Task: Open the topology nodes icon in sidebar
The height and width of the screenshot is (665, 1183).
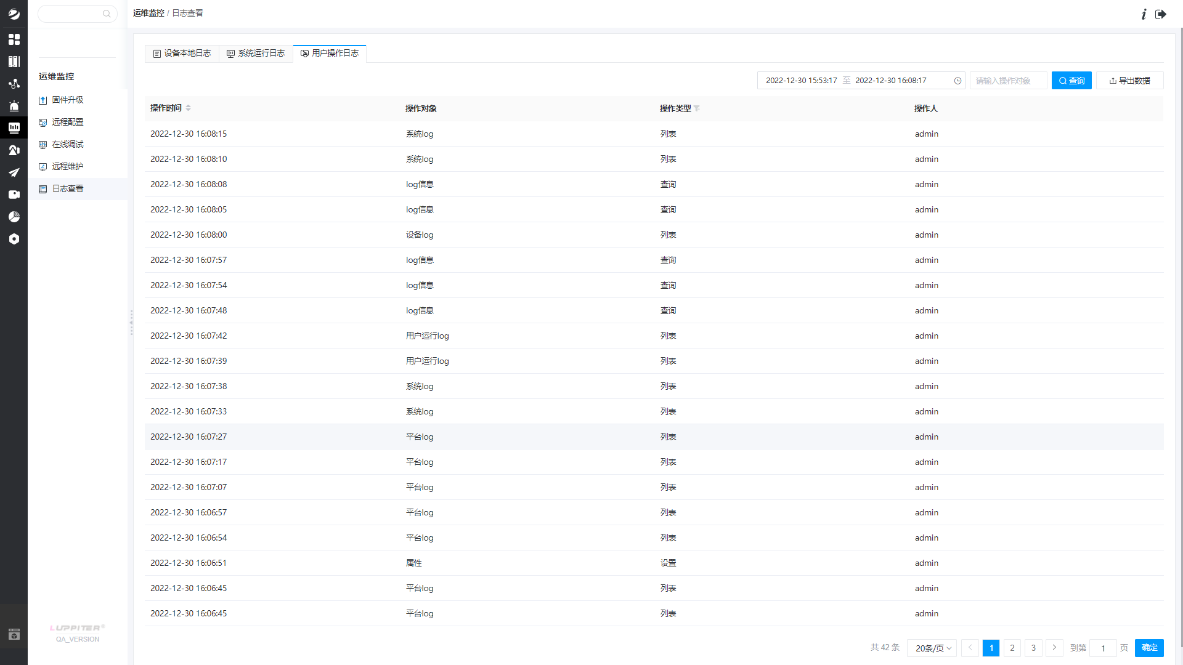Action: coord(14,84)
